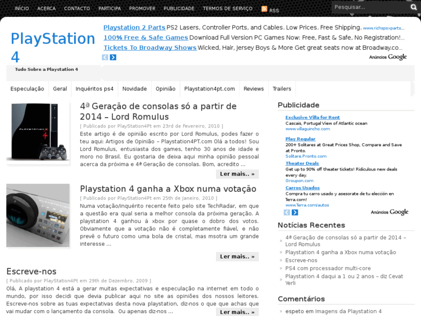Screen dimensions: 421x316
Task: Open the Exclusive Villa for Rent ad
Action: tap(313, 118)
